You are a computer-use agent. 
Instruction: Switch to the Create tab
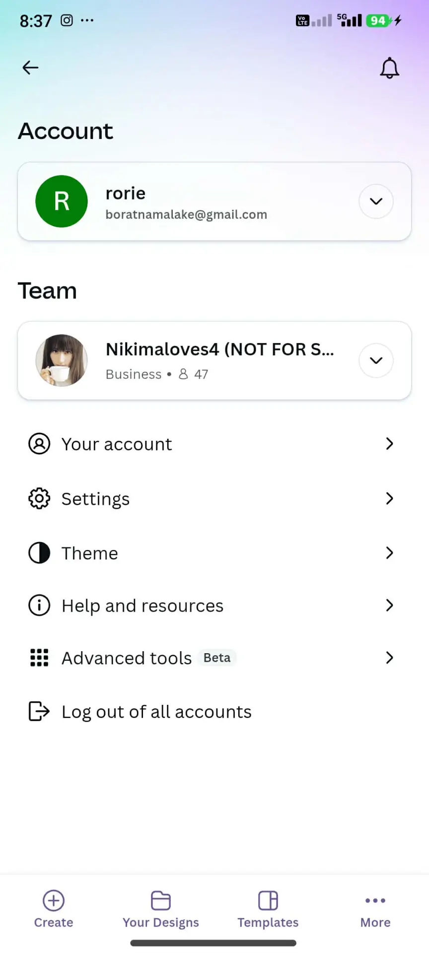tap(54, 909)
